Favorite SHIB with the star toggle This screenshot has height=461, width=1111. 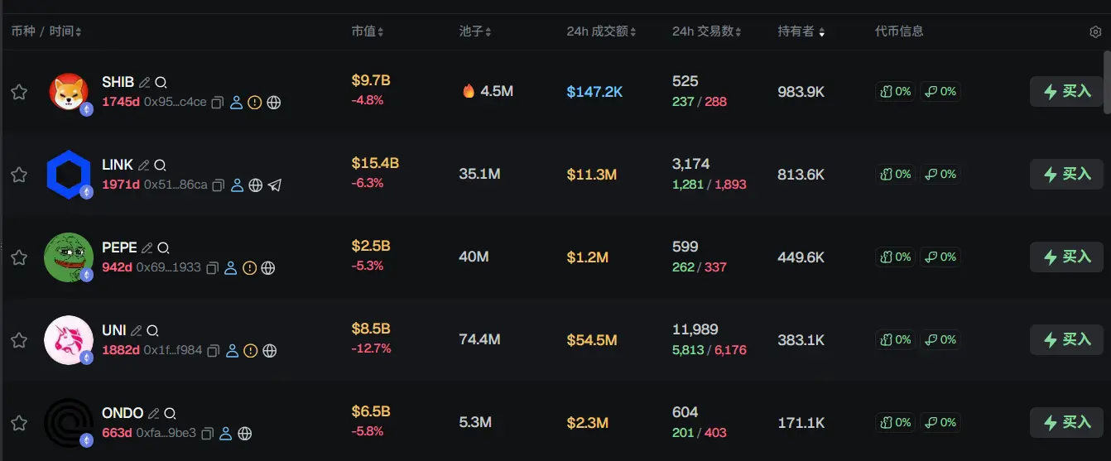(x=19, y=92)
